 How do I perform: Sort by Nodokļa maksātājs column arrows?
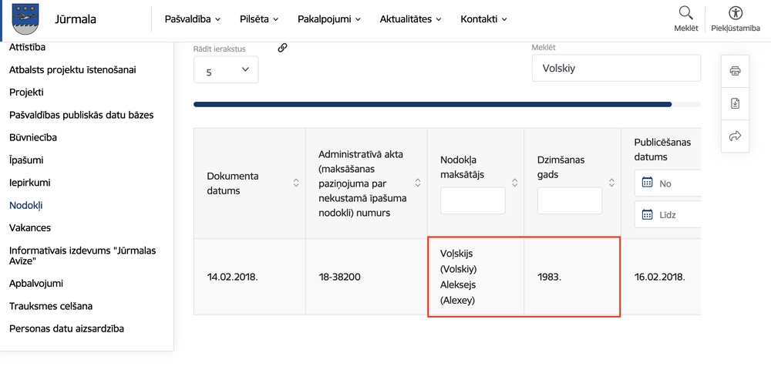(x=514, y=183)
